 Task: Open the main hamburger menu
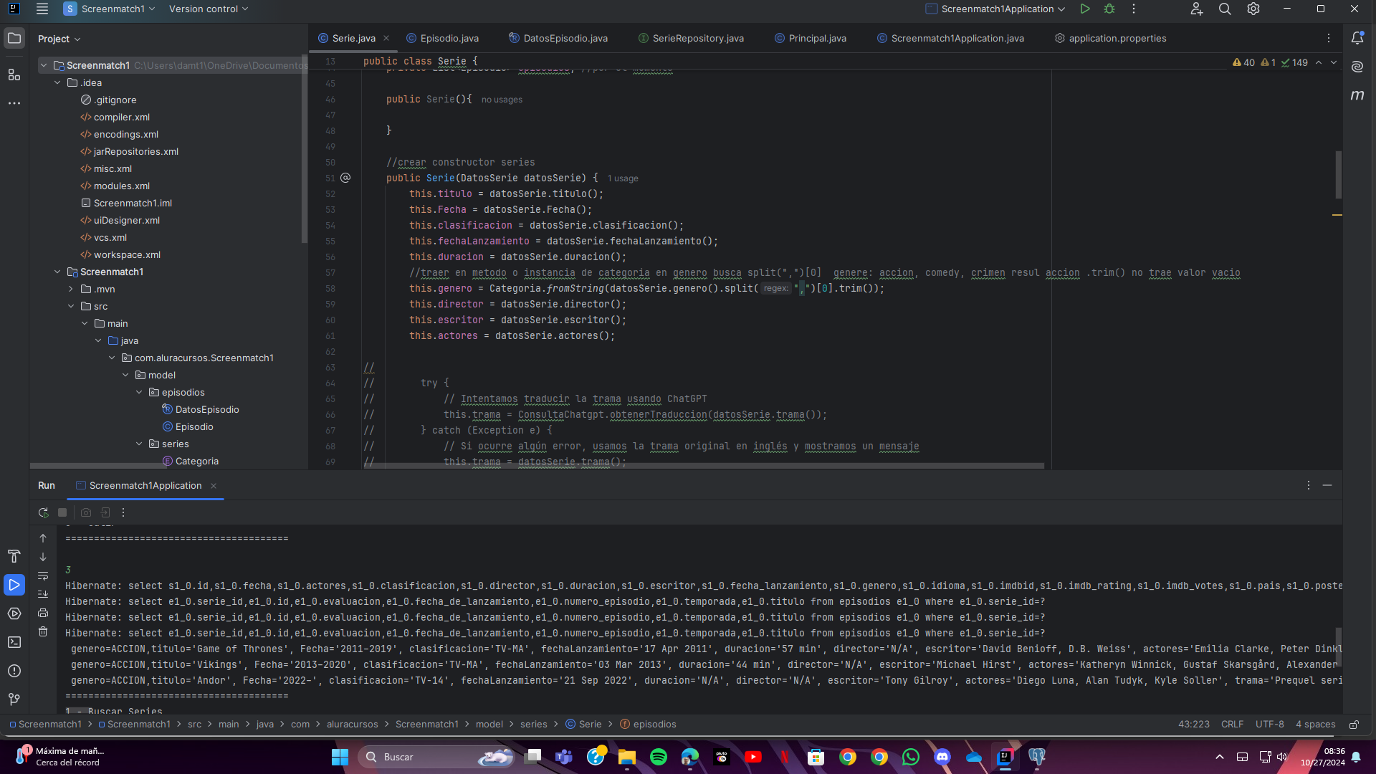tap(42, 9)
